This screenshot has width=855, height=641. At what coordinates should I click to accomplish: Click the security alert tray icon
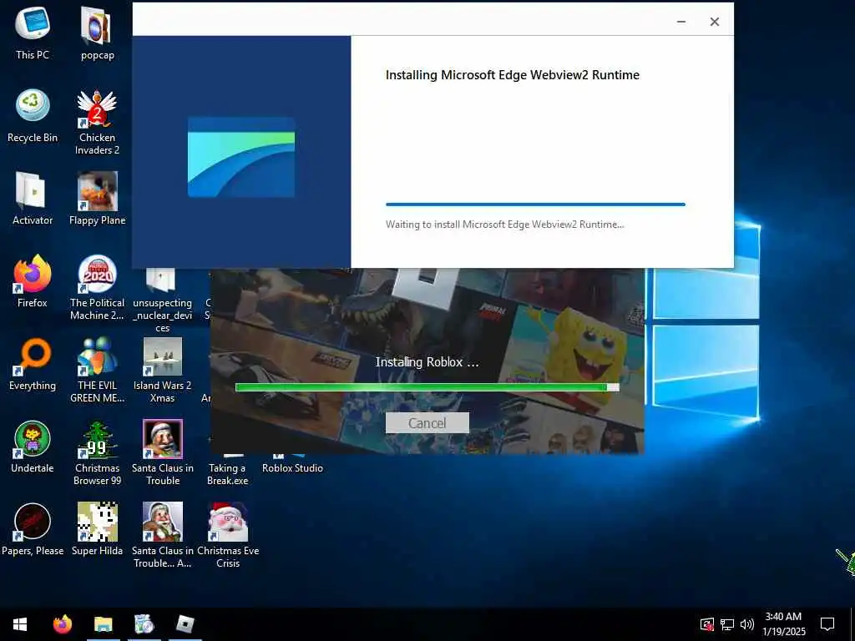click(706, 624)
